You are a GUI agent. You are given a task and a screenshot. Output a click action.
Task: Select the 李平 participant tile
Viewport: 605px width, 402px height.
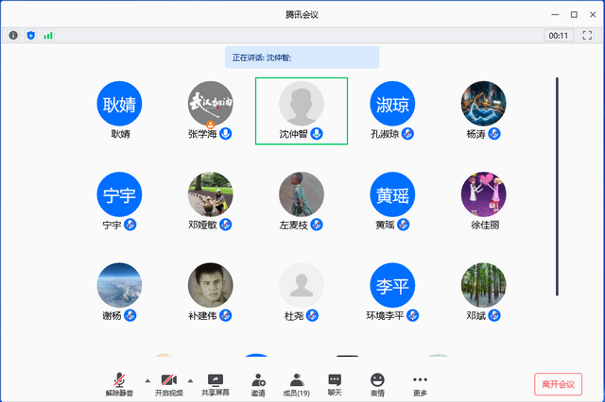click(x=392, y=287)
